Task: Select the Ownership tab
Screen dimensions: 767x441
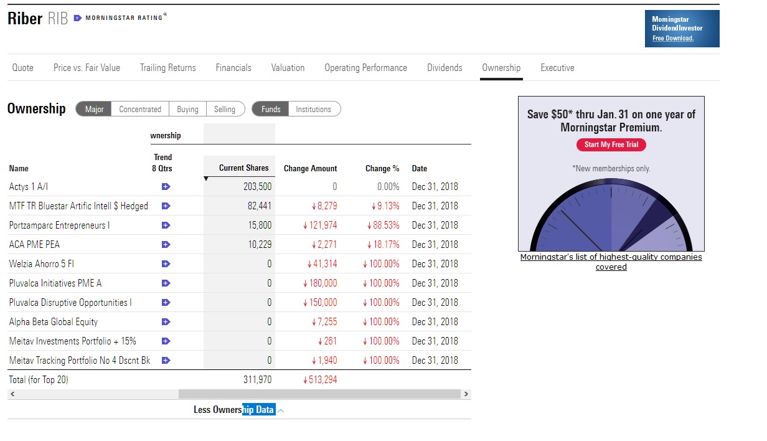Action: click(x=501, y=68)
